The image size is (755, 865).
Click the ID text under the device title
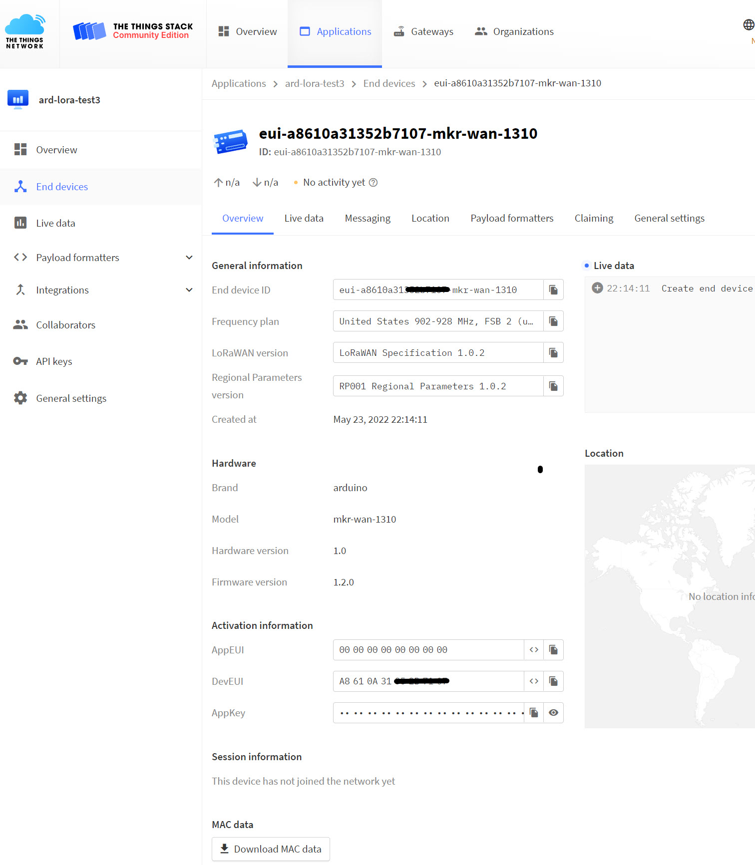tap(350, 152)
